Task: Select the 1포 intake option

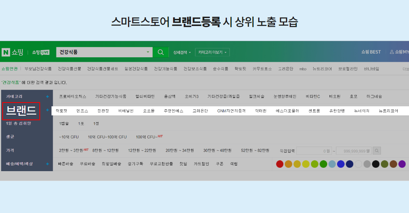Action: (81, 124)
